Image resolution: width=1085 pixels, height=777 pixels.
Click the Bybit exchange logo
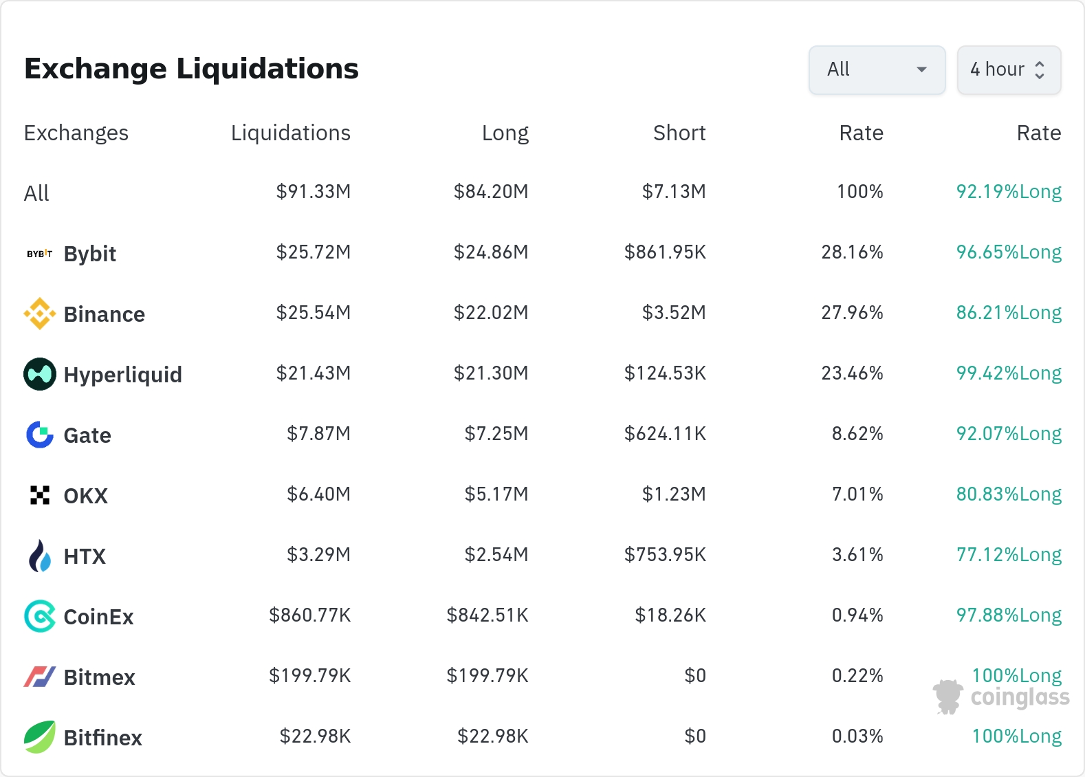pos(39,254)
